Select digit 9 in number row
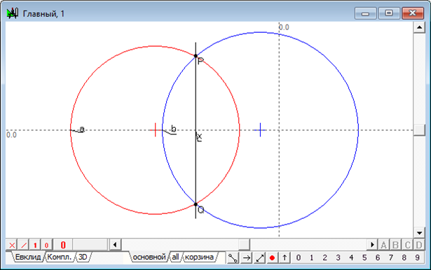 click(x=417, y=257)
